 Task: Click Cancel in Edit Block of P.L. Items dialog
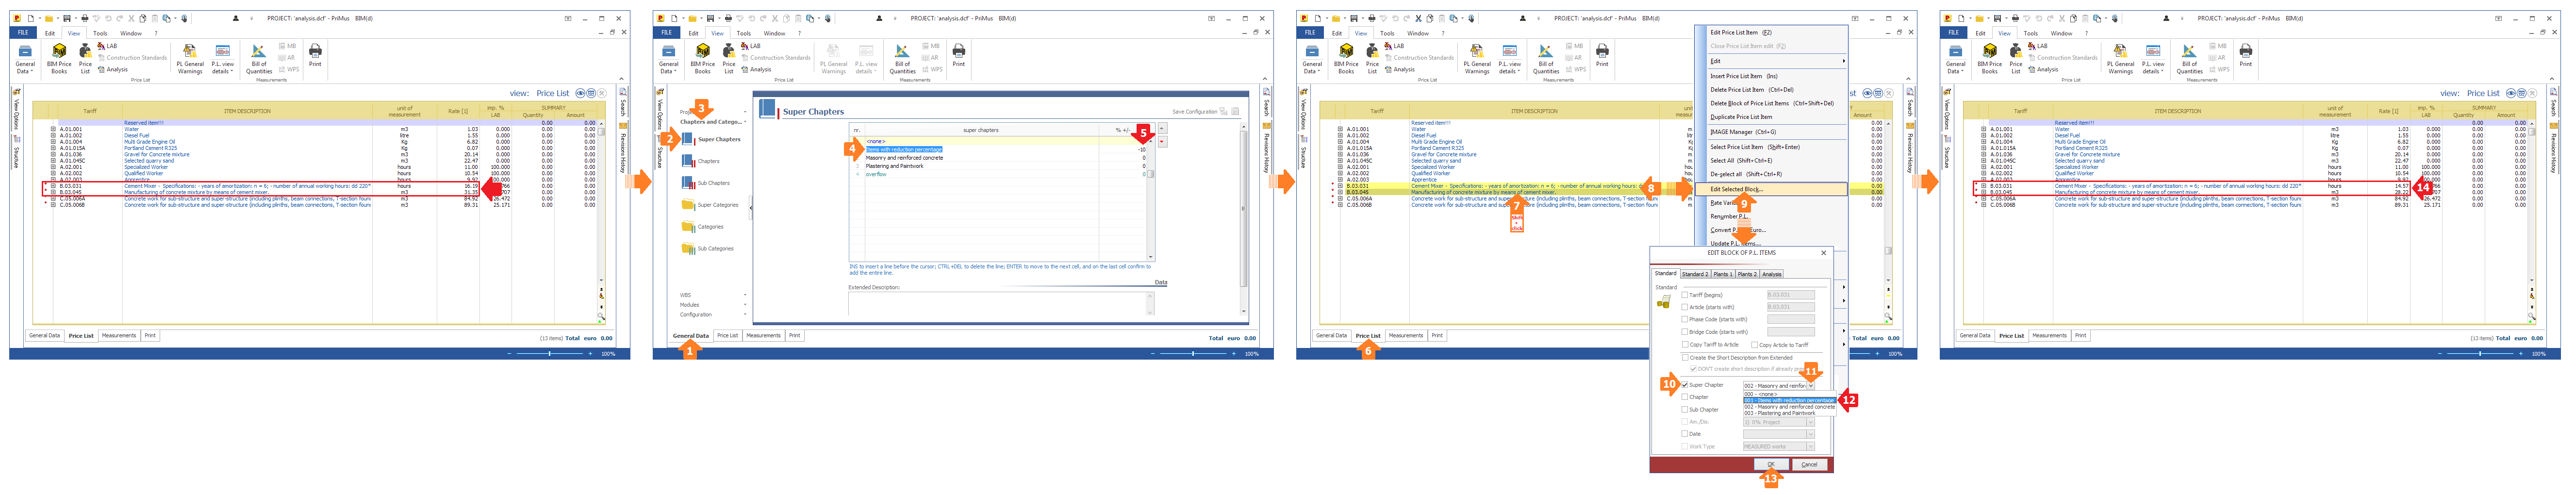point(1809,464)
